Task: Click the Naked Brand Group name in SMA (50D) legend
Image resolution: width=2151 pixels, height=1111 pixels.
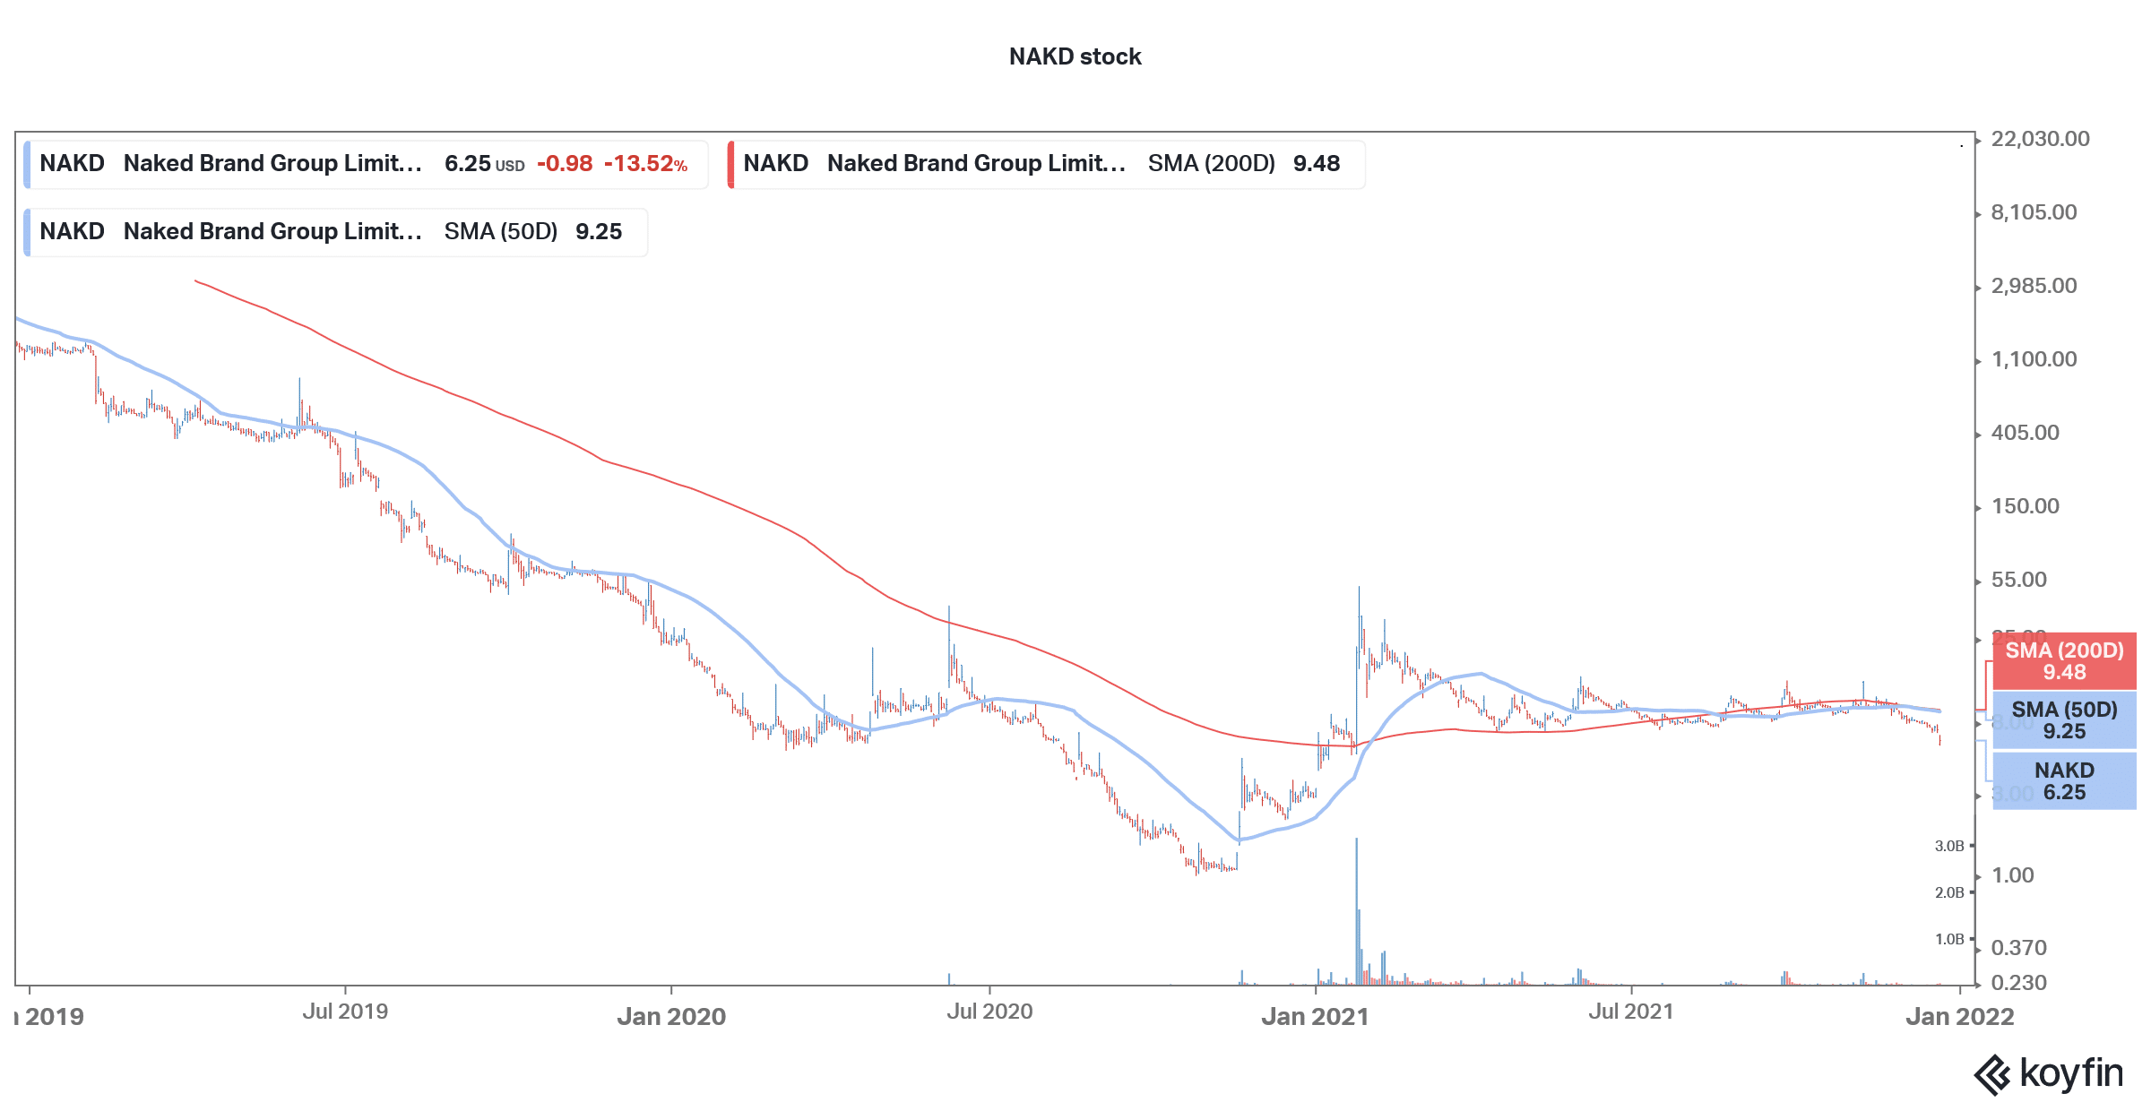Action: click(272, 232)
